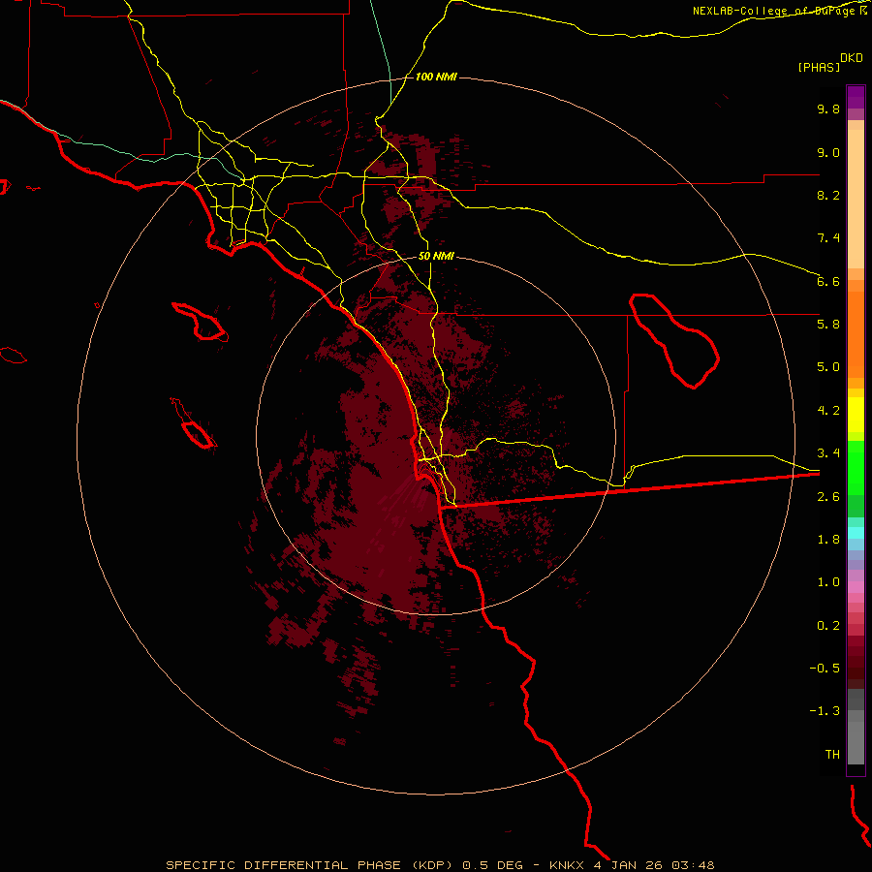Image resolution: width=872 pixels, height=872 pixels.
Task: Click the -1.3 value on the scale
Action: coord(825,711)
